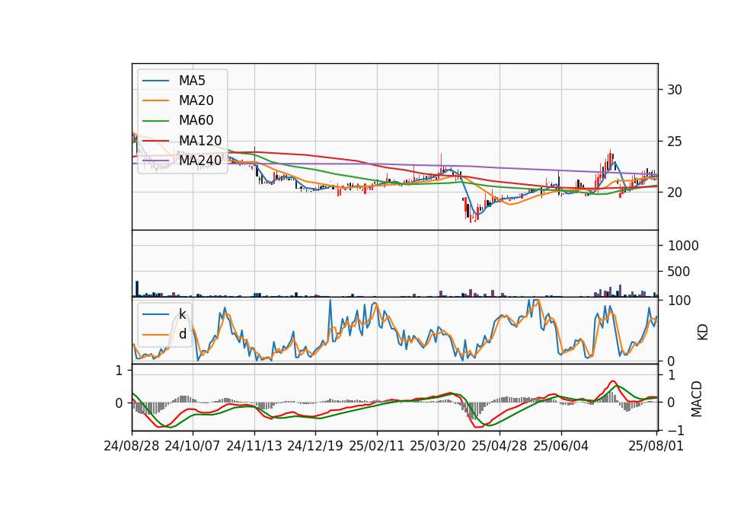
Task: Click the 24/11/13 date tick label
Action: (254, 446)
